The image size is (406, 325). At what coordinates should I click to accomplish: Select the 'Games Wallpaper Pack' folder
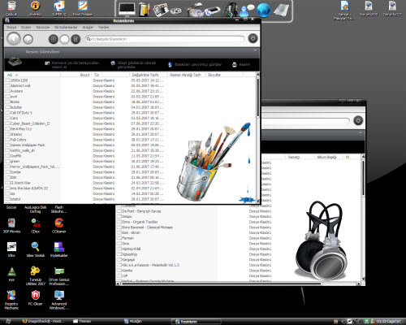25,145
